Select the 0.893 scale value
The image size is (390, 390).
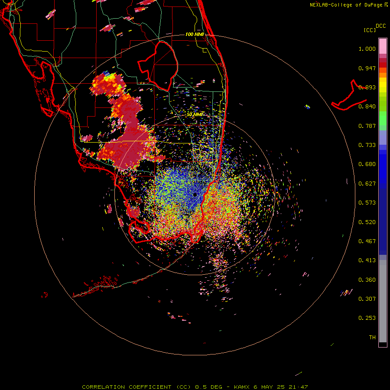367,87
